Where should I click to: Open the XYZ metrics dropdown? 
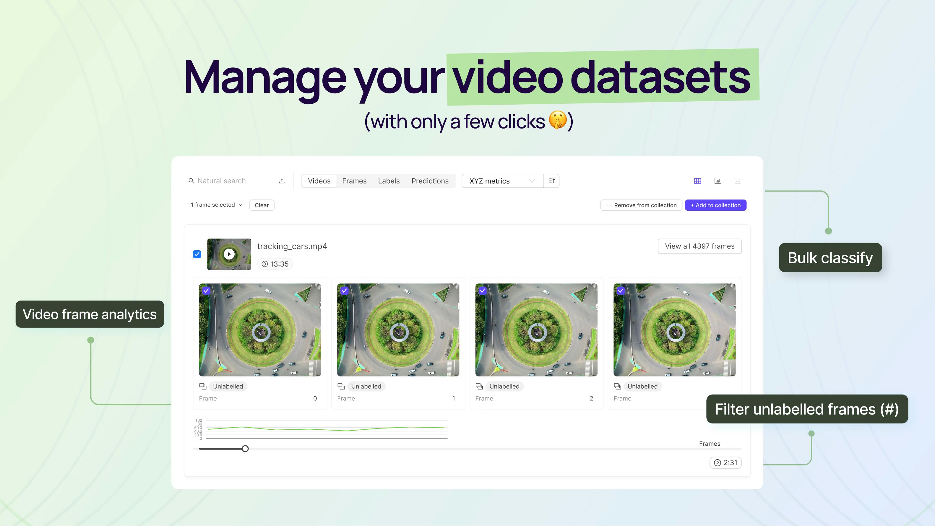point(502,181)
